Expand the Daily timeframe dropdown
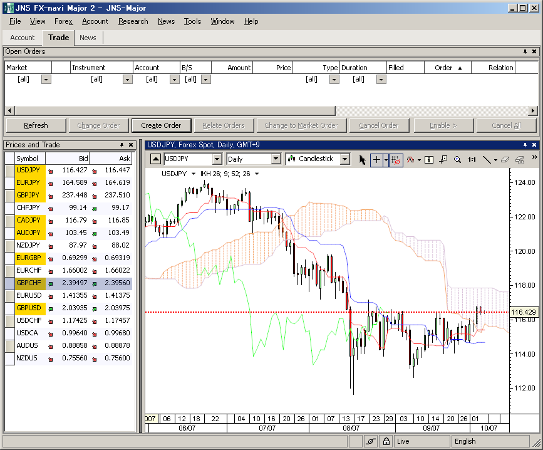Viewport: 543px width, 450px height. click(x=278, y=159)
